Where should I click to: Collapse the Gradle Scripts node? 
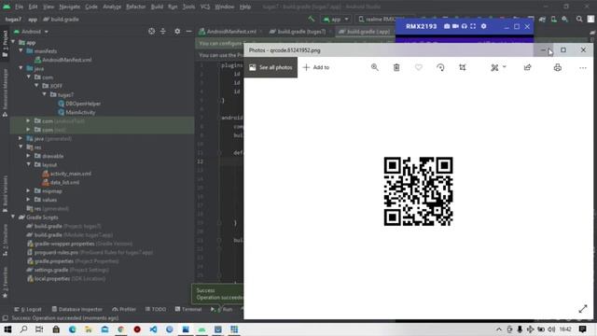tap(13, 217)
